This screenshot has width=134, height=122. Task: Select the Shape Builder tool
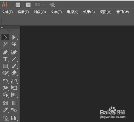point(6,95)
